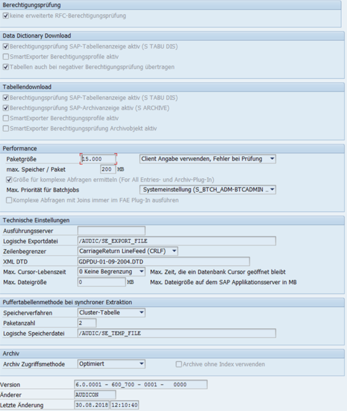Click the Paketanzahl field
The height and width of the screenshot is (411, 347).
(87, 323)
